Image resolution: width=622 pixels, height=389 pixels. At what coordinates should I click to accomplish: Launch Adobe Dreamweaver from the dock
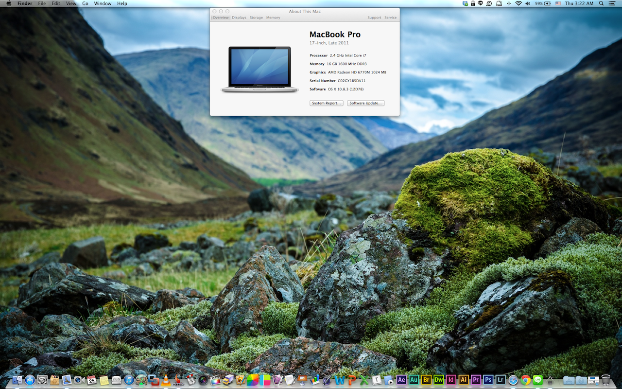coord(439,380)
